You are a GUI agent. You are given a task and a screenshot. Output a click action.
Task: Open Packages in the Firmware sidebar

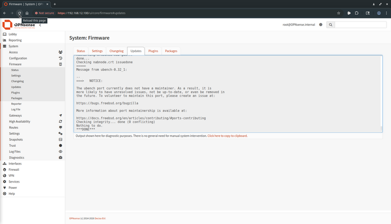(17, 98)
